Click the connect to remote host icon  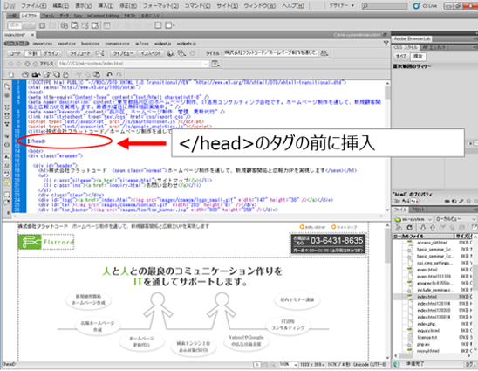(399, 228)
